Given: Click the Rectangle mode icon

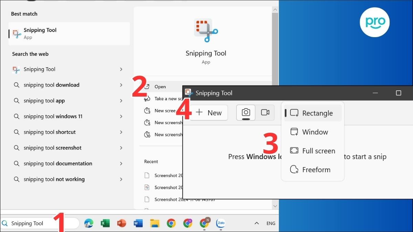Looking at the screenshot, I should pos(294,113).
